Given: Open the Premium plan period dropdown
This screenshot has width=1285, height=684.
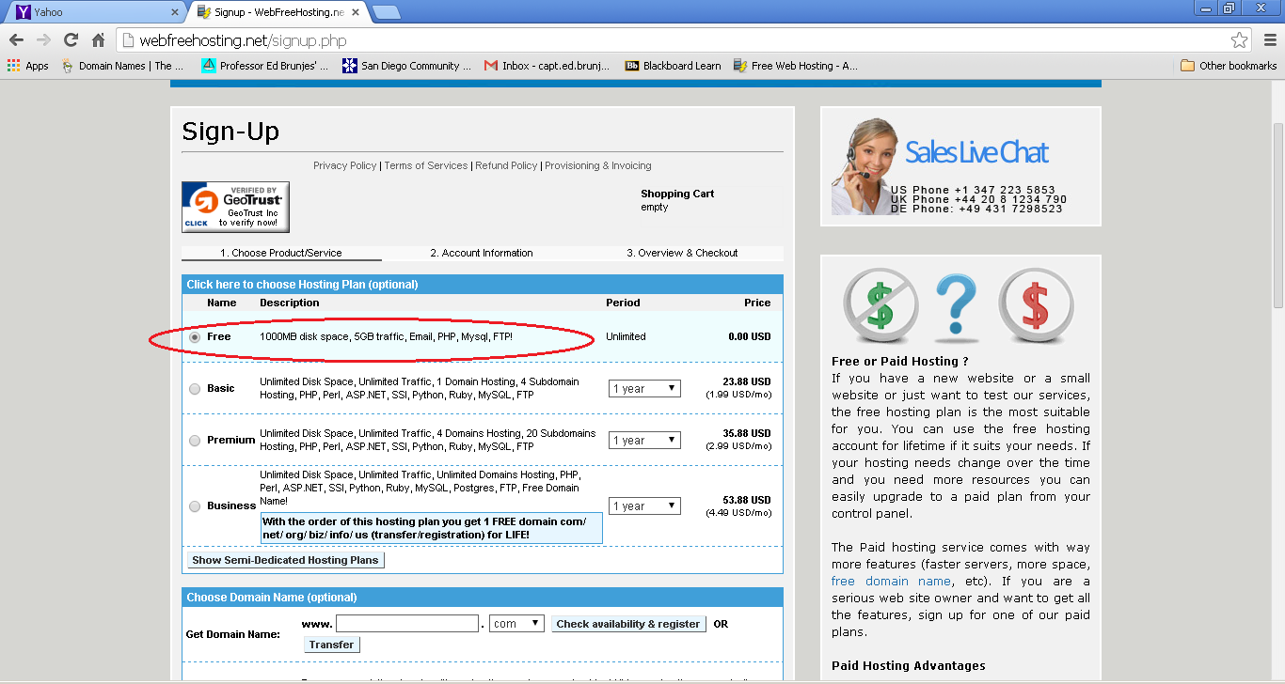Looking at the screenshot, I should (644, 440).
